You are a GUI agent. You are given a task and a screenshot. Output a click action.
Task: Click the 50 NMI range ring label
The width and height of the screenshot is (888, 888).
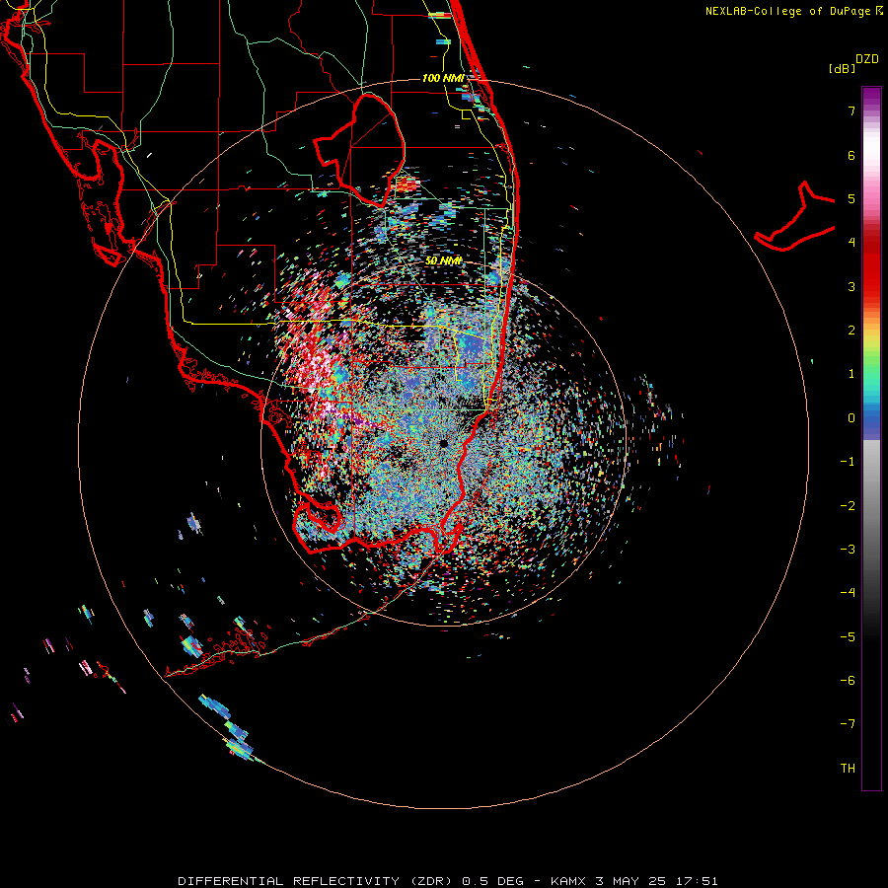443,260
